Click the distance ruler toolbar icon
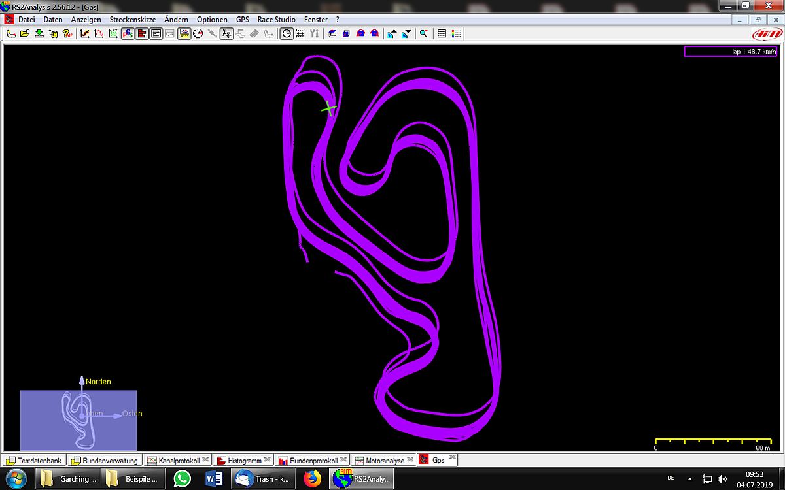The width and height of the screenshot is (785, 490). pos(300,33)
